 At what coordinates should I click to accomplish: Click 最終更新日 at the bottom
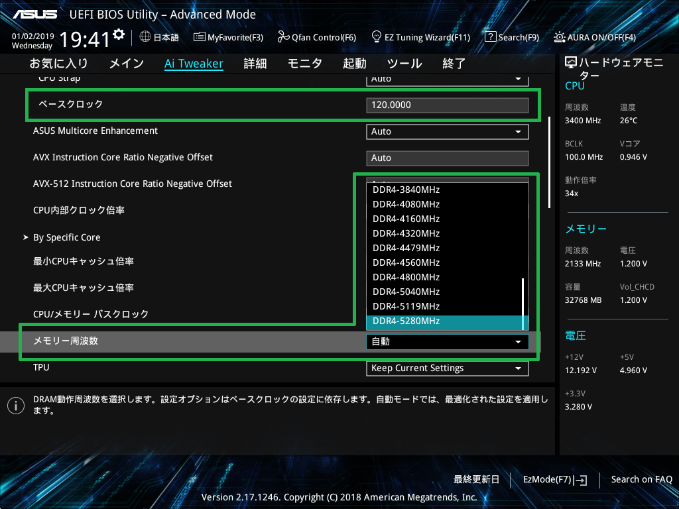476,479
